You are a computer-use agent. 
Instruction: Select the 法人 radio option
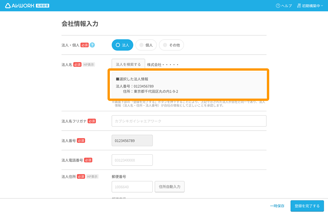[122, 45]
